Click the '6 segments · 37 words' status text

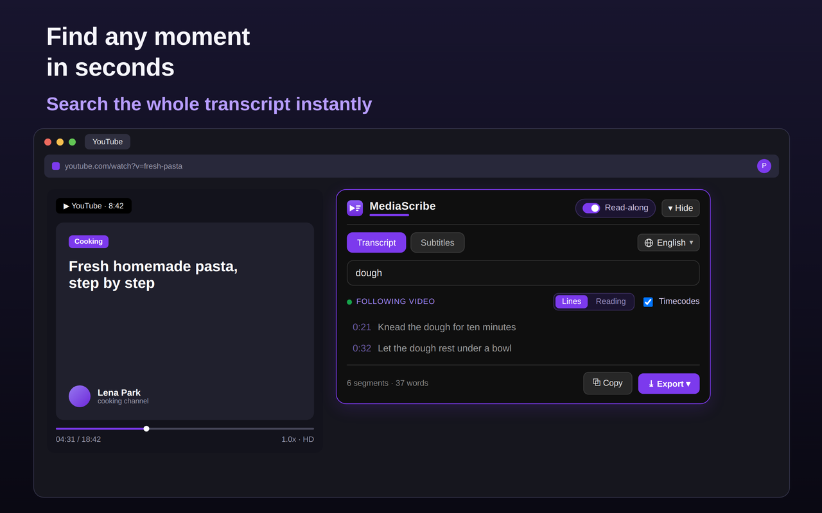click(387, 383)
